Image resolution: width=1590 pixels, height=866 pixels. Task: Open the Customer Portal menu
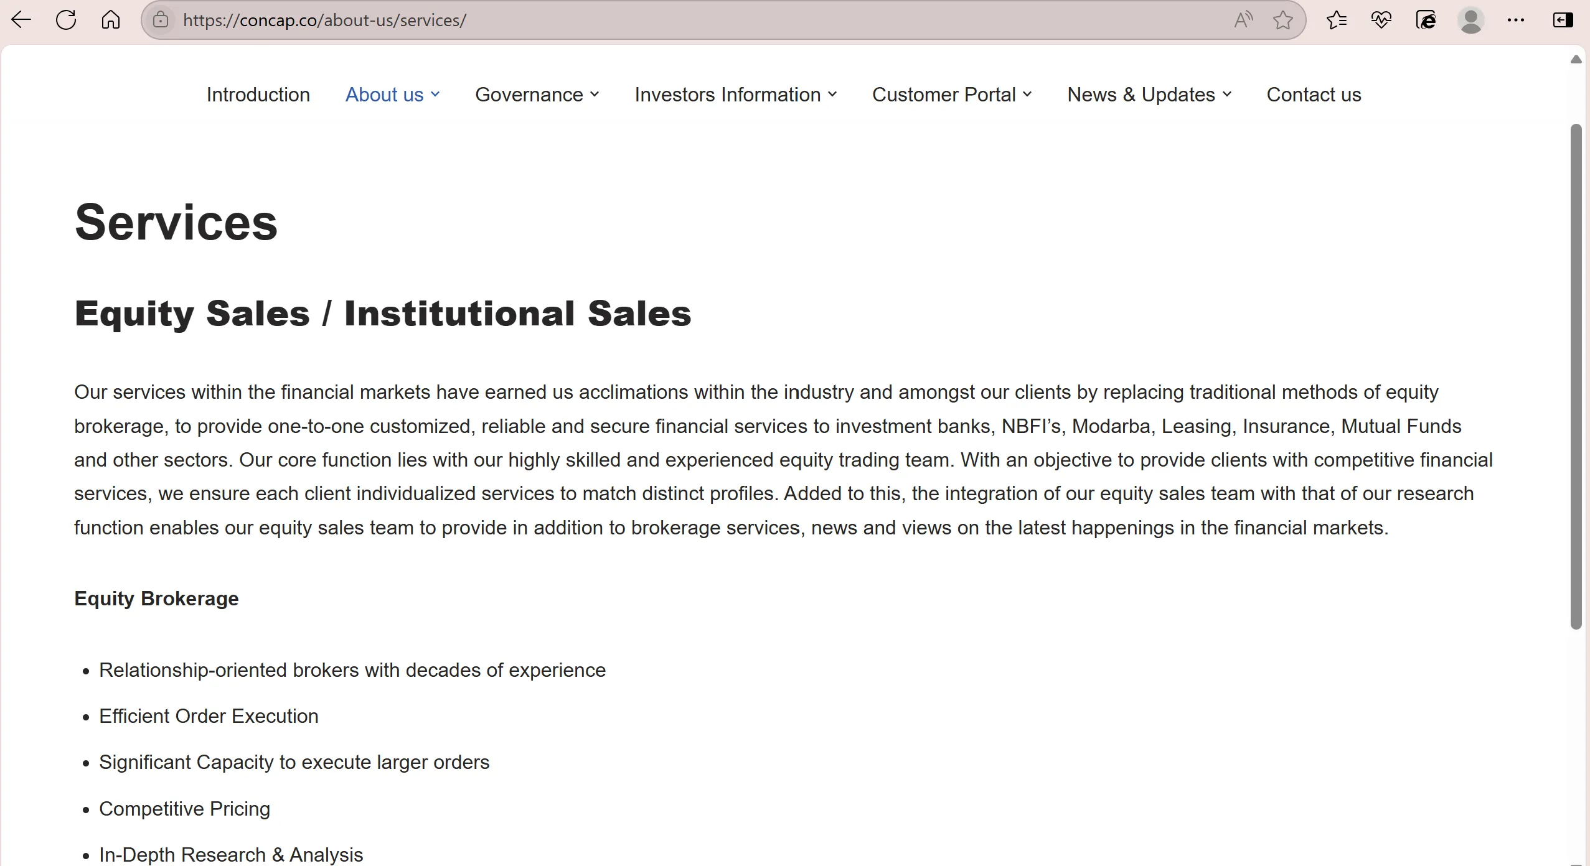pyautogui.click(x=952, y=95)
